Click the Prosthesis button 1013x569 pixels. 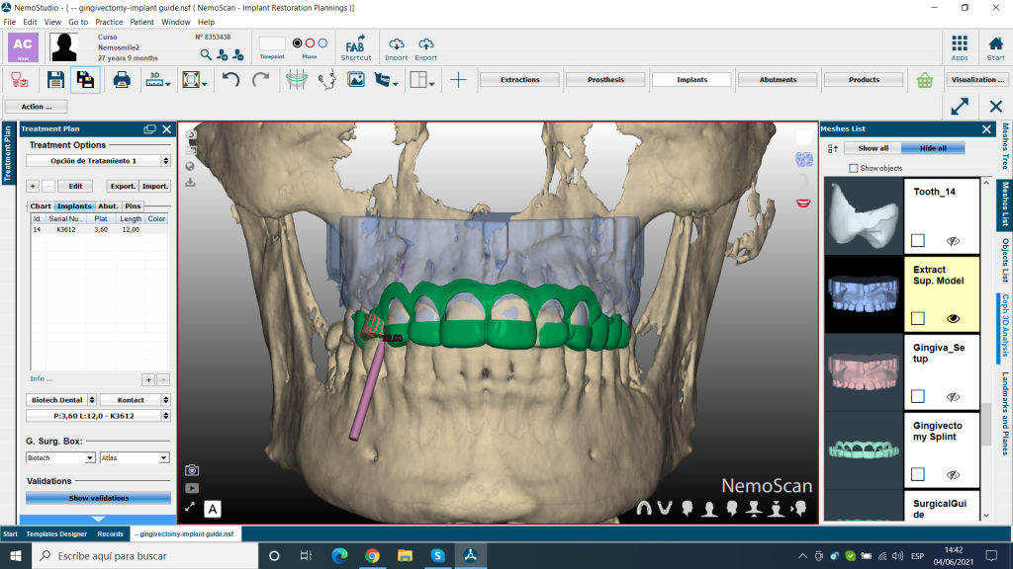click(605, 80)
